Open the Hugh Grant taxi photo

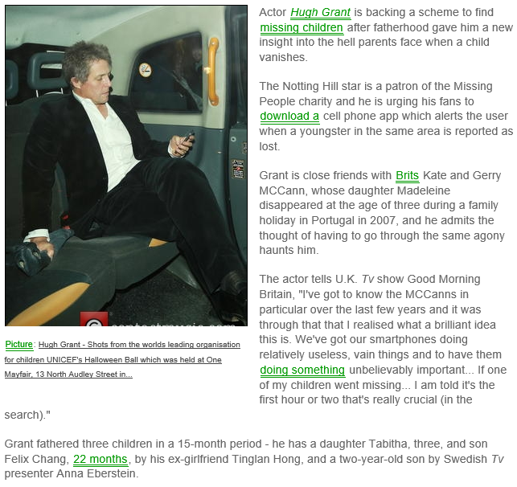tap(126, 166)
